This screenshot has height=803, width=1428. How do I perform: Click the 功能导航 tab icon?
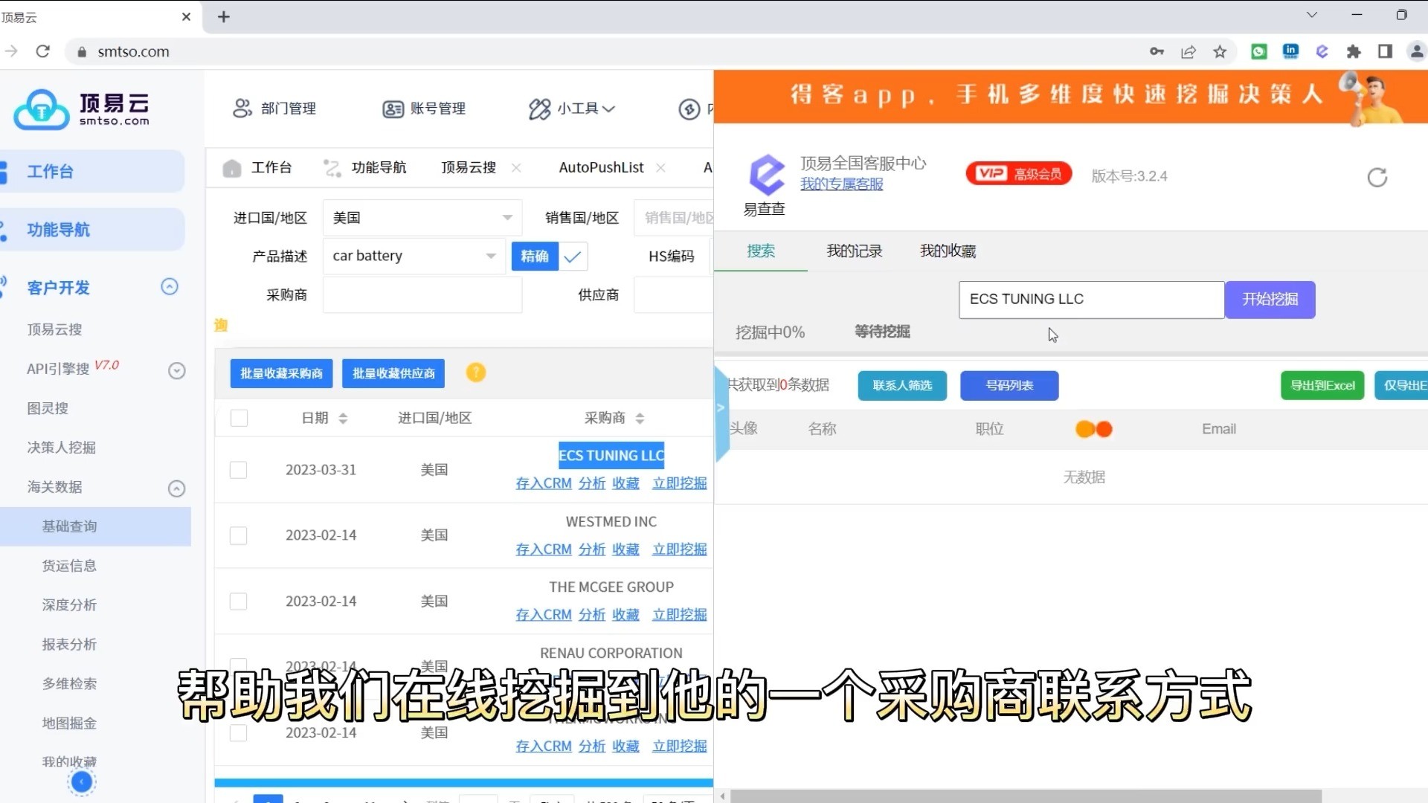point(332,168)
